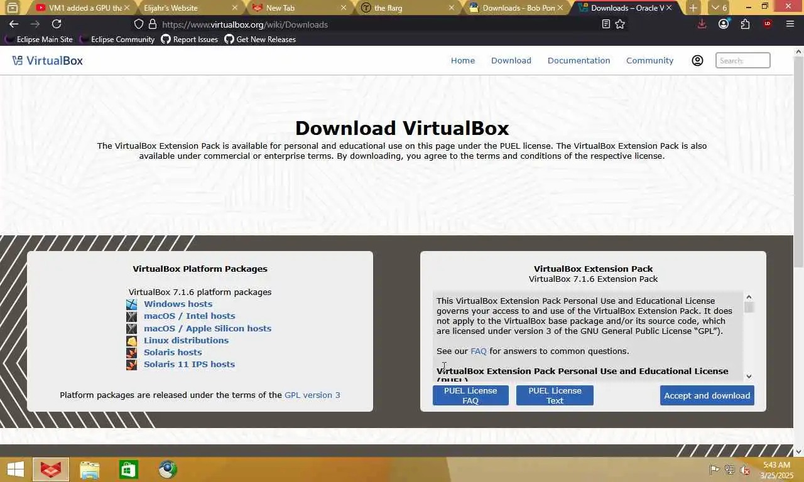Click the Windows hosts platform icon
This screenshot has height=482, width=804.
point(131,304)
